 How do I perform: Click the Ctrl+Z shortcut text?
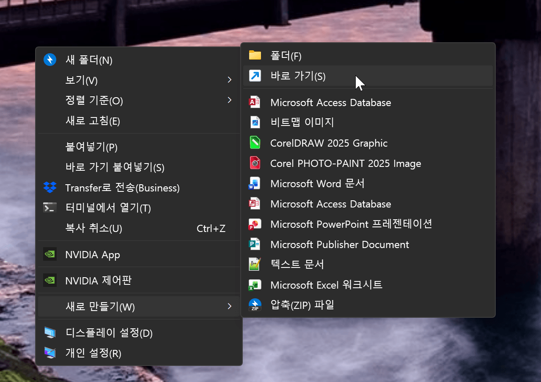(211, 229)
